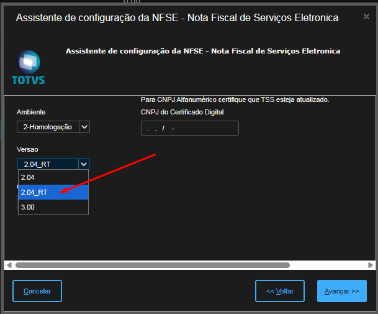Choose the highlighted 2.04_RT option
The image size is (378, 314).
point(53,192)
